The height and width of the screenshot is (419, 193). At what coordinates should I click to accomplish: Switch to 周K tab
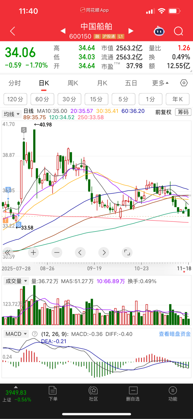(73, 83)
